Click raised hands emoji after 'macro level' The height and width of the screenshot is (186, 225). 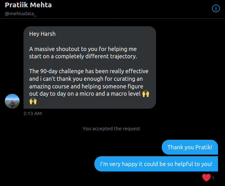[x=146, y=94]
